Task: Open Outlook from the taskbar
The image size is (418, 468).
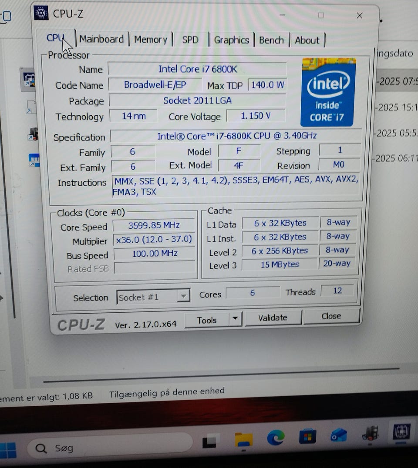Action: [x=339, y=435]
